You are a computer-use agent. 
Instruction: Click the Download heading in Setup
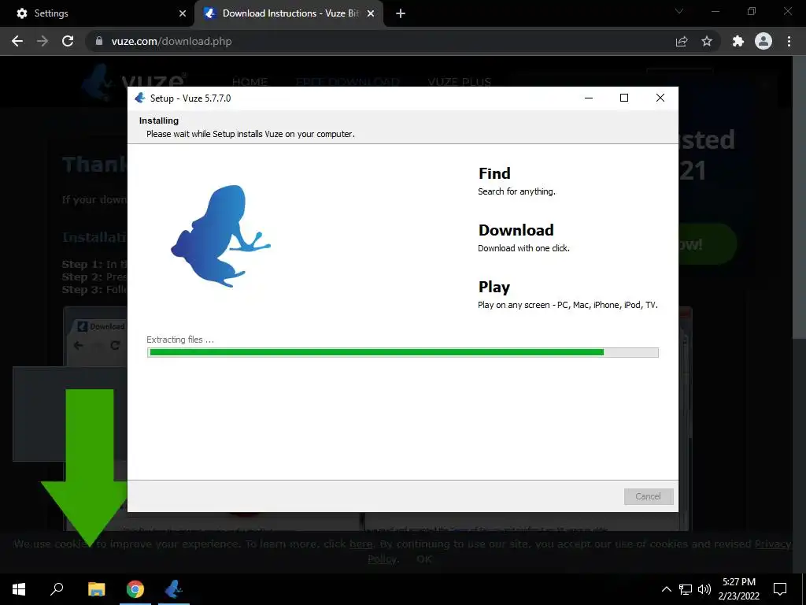[516, 230]
